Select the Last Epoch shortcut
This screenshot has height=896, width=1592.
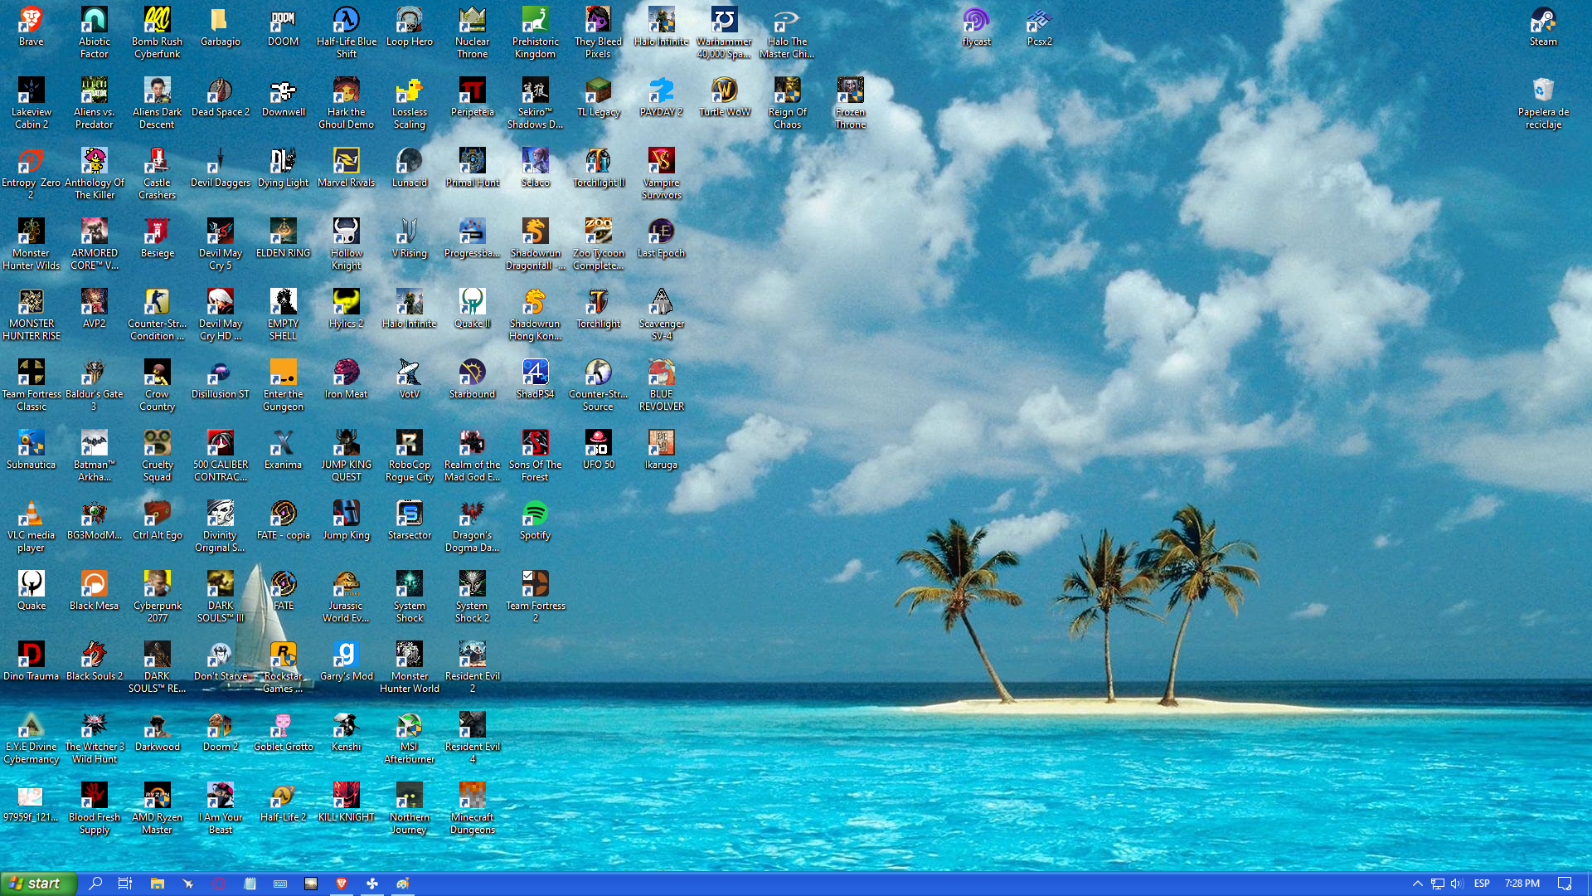tap(662, 238)
